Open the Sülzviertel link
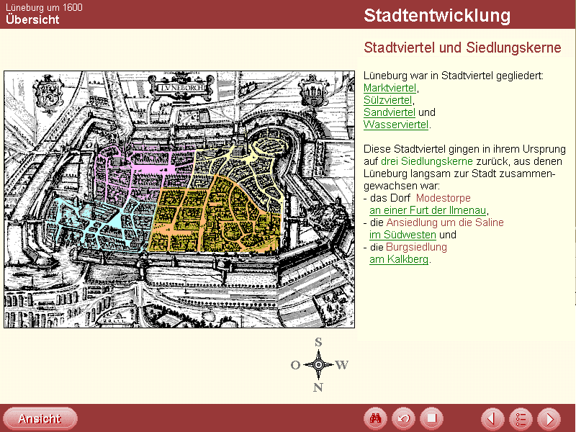Image resolution: width=576 pixels, height=432 pixels. (387, 100)
